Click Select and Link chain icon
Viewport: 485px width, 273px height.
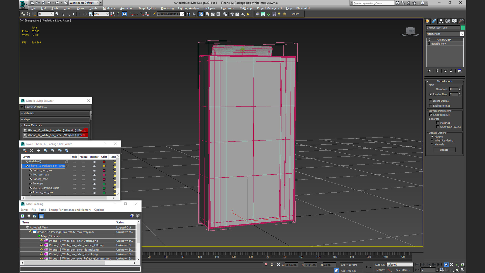tap(23, 14)
